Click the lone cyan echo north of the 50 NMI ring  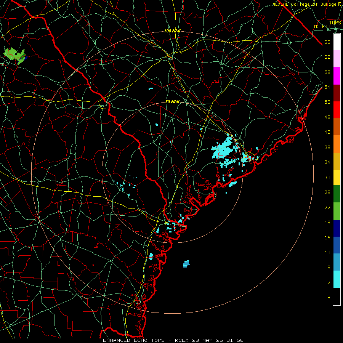(151, 89)
